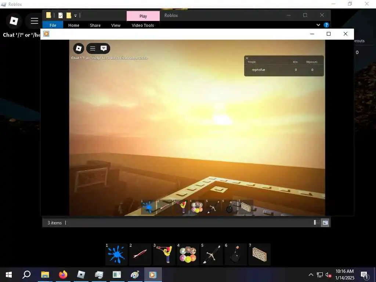
Task: Equip hotbar slot 7 brick wall in Roblox window
Action: point(260,254)
